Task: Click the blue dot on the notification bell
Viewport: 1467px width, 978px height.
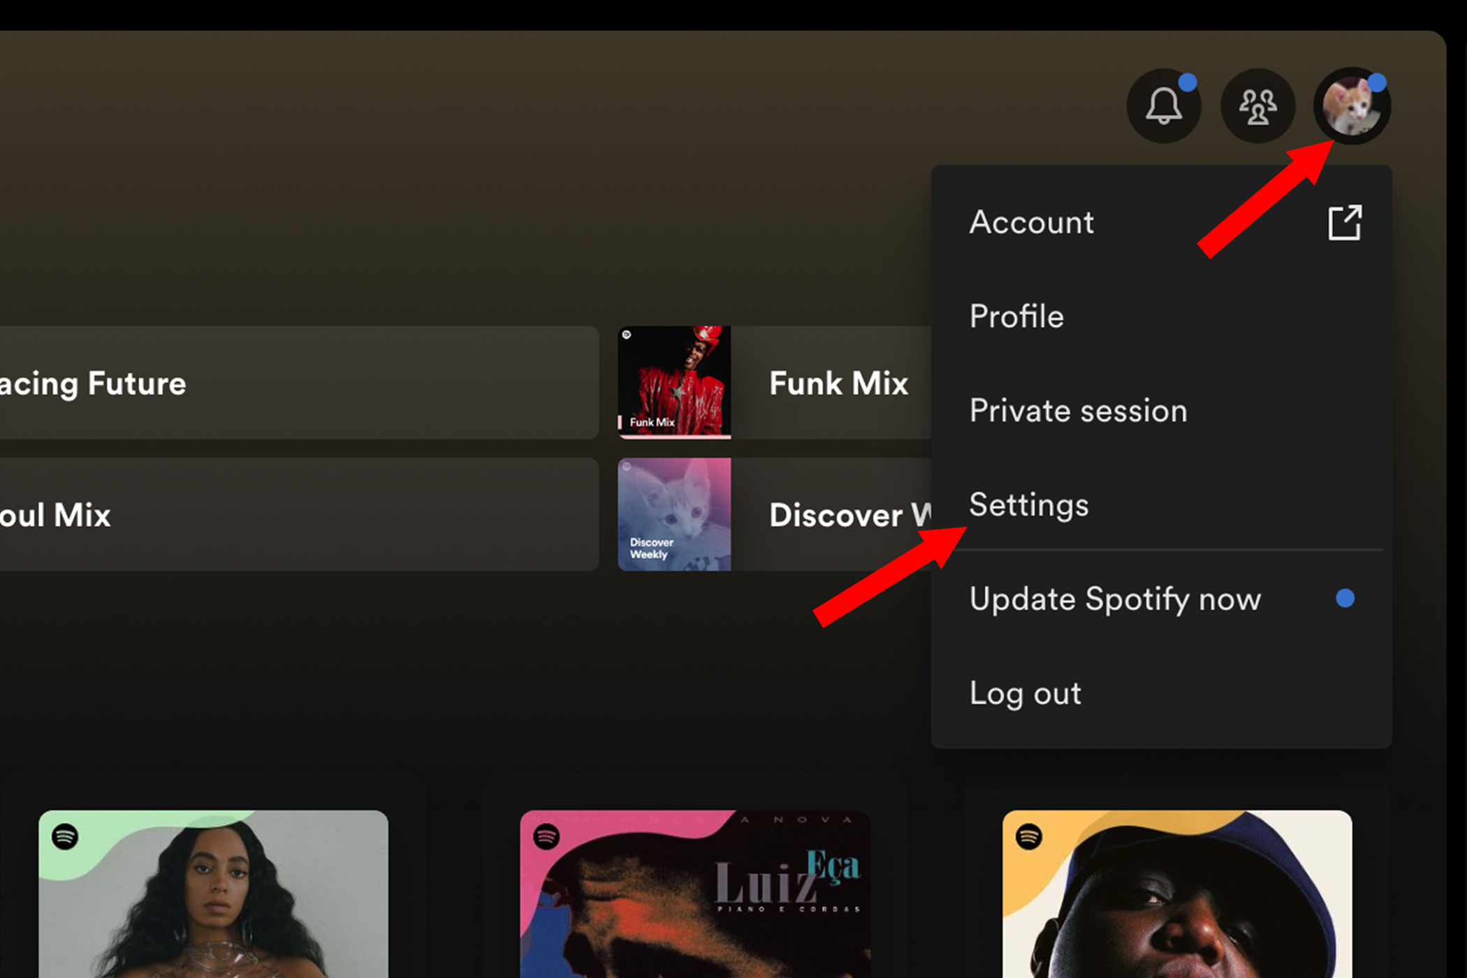Action: (x=1187, y=82)
